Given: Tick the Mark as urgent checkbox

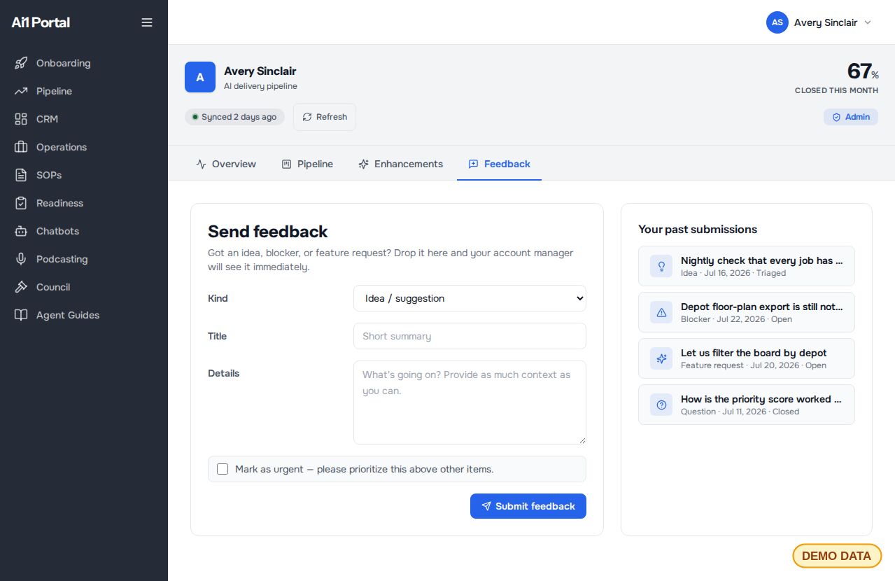Looking at the screenshot, I should (223, 469).
